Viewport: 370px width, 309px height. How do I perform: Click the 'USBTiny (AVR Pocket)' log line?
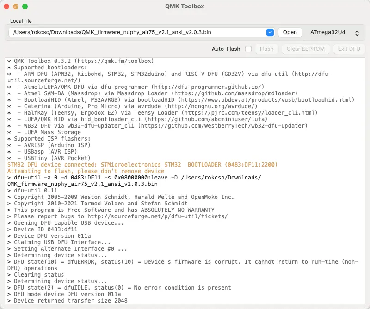49,158
